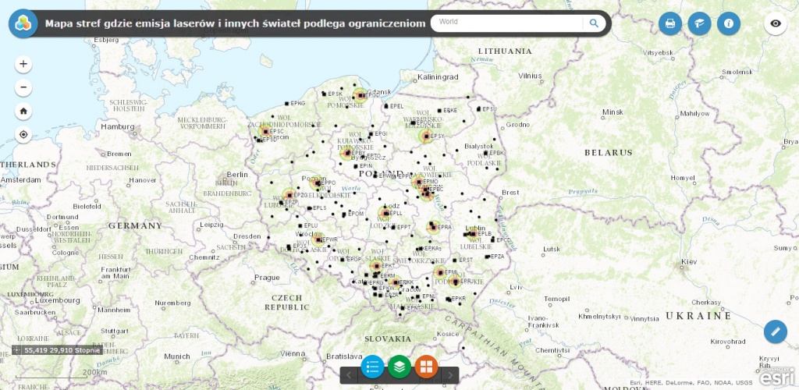Show next widgets with right arrow
The image size is (799, 390).
pos(450,376)
